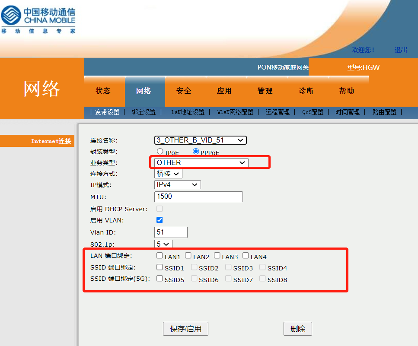This screenshot has height=346, width=418.
Task: Open the 路由配置 submenu
Action: pos(384,112)
